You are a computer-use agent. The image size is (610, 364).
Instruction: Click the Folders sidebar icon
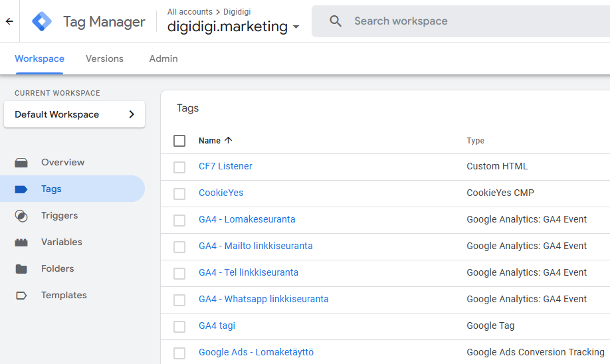(21, 269)
